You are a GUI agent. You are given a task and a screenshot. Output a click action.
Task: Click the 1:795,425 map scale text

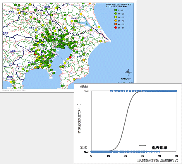click(x=126, y=79)
